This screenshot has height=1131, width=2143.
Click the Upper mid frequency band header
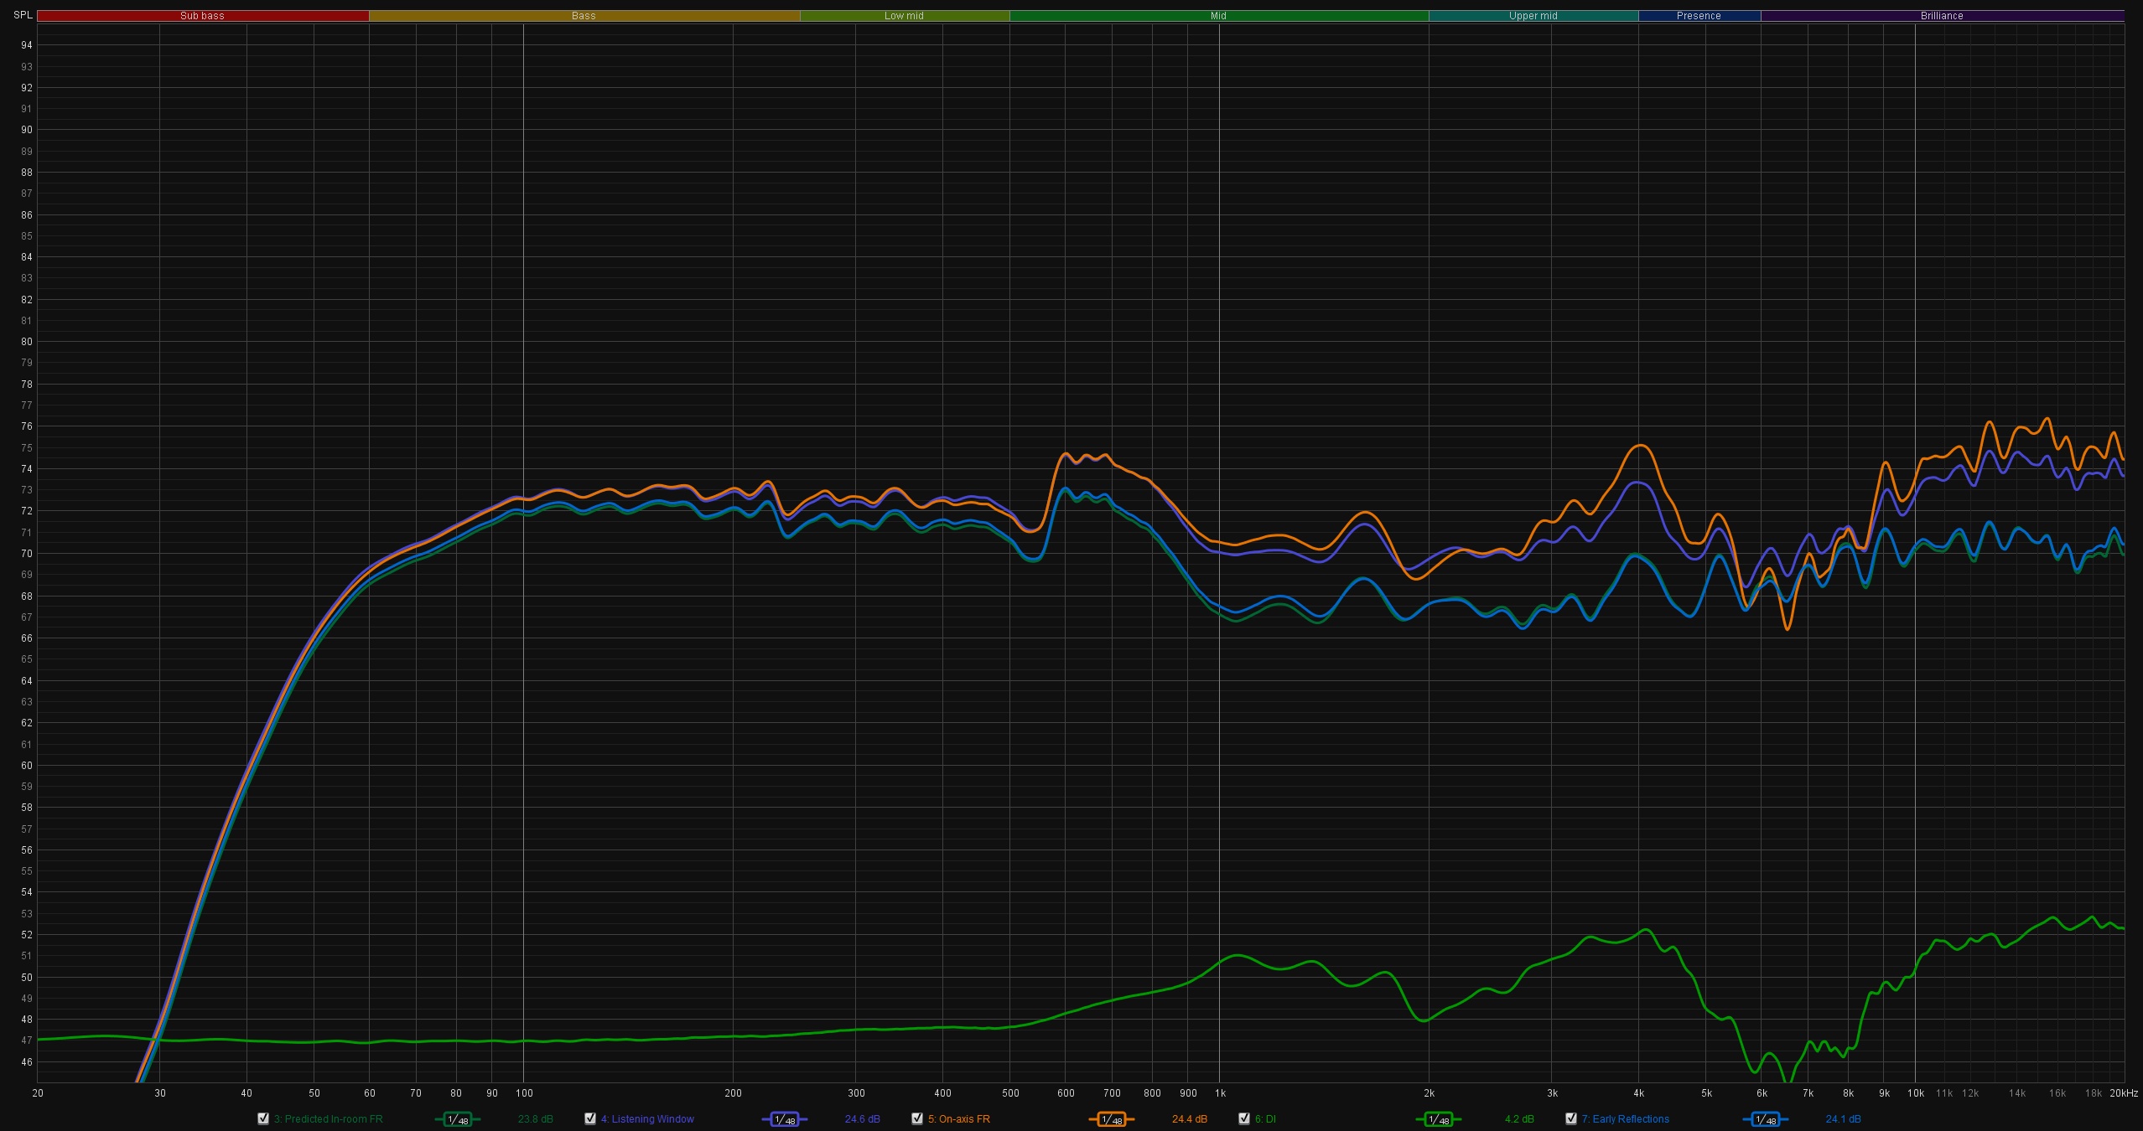(1533, 16)
